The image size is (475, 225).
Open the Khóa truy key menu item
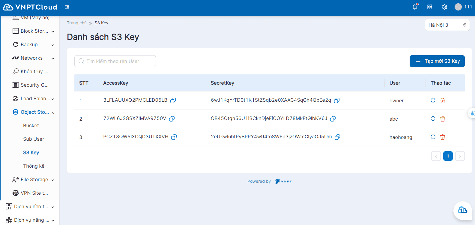[30, 71]
